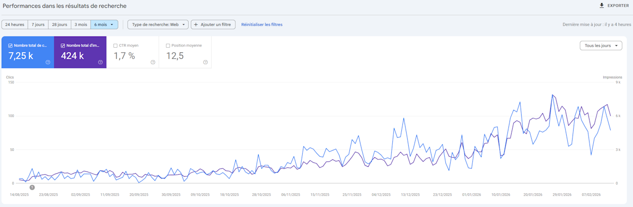Click the plus icon in Ajouter un filtre

(196, 24)
